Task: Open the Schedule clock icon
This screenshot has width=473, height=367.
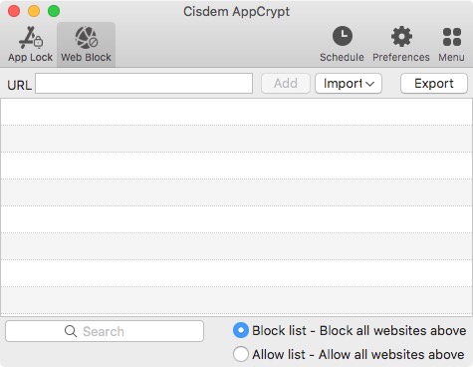Action: [x=343, y=36]
